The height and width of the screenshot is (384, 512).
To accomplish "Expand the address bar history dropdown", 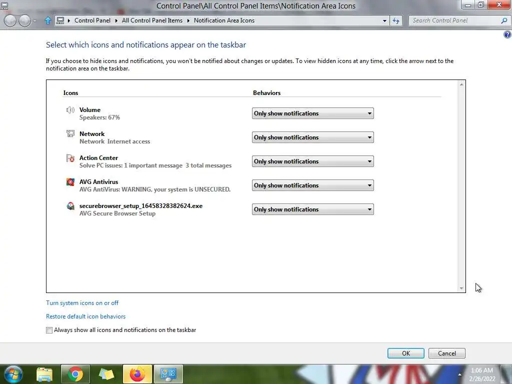I will point(384,20).
